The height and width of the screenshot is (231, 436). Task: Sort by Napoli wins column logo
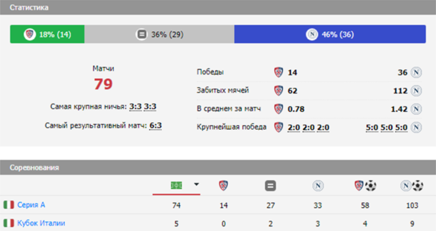pyautogui.click(x=318, y=186)
